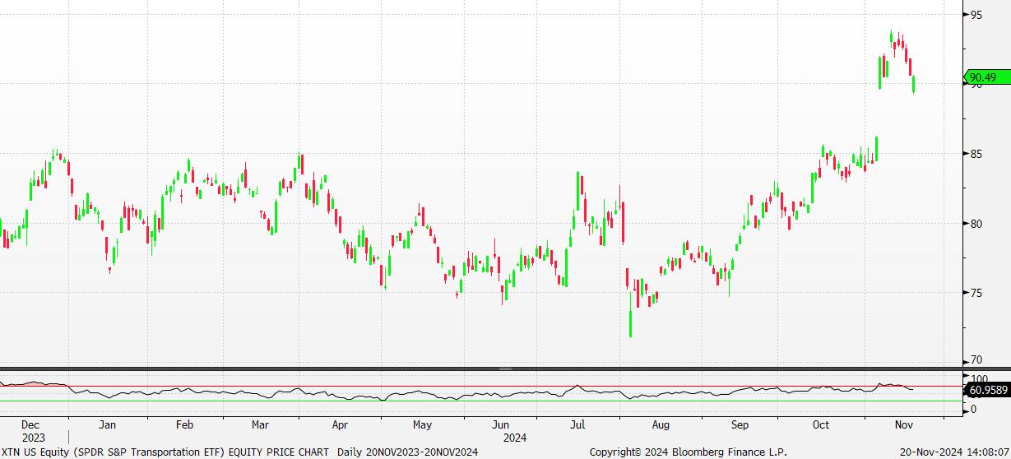Select the tall green candle at the August low
Image resolution: width=1011 pixels, height=459 pixels.
(x=631, y=322)
